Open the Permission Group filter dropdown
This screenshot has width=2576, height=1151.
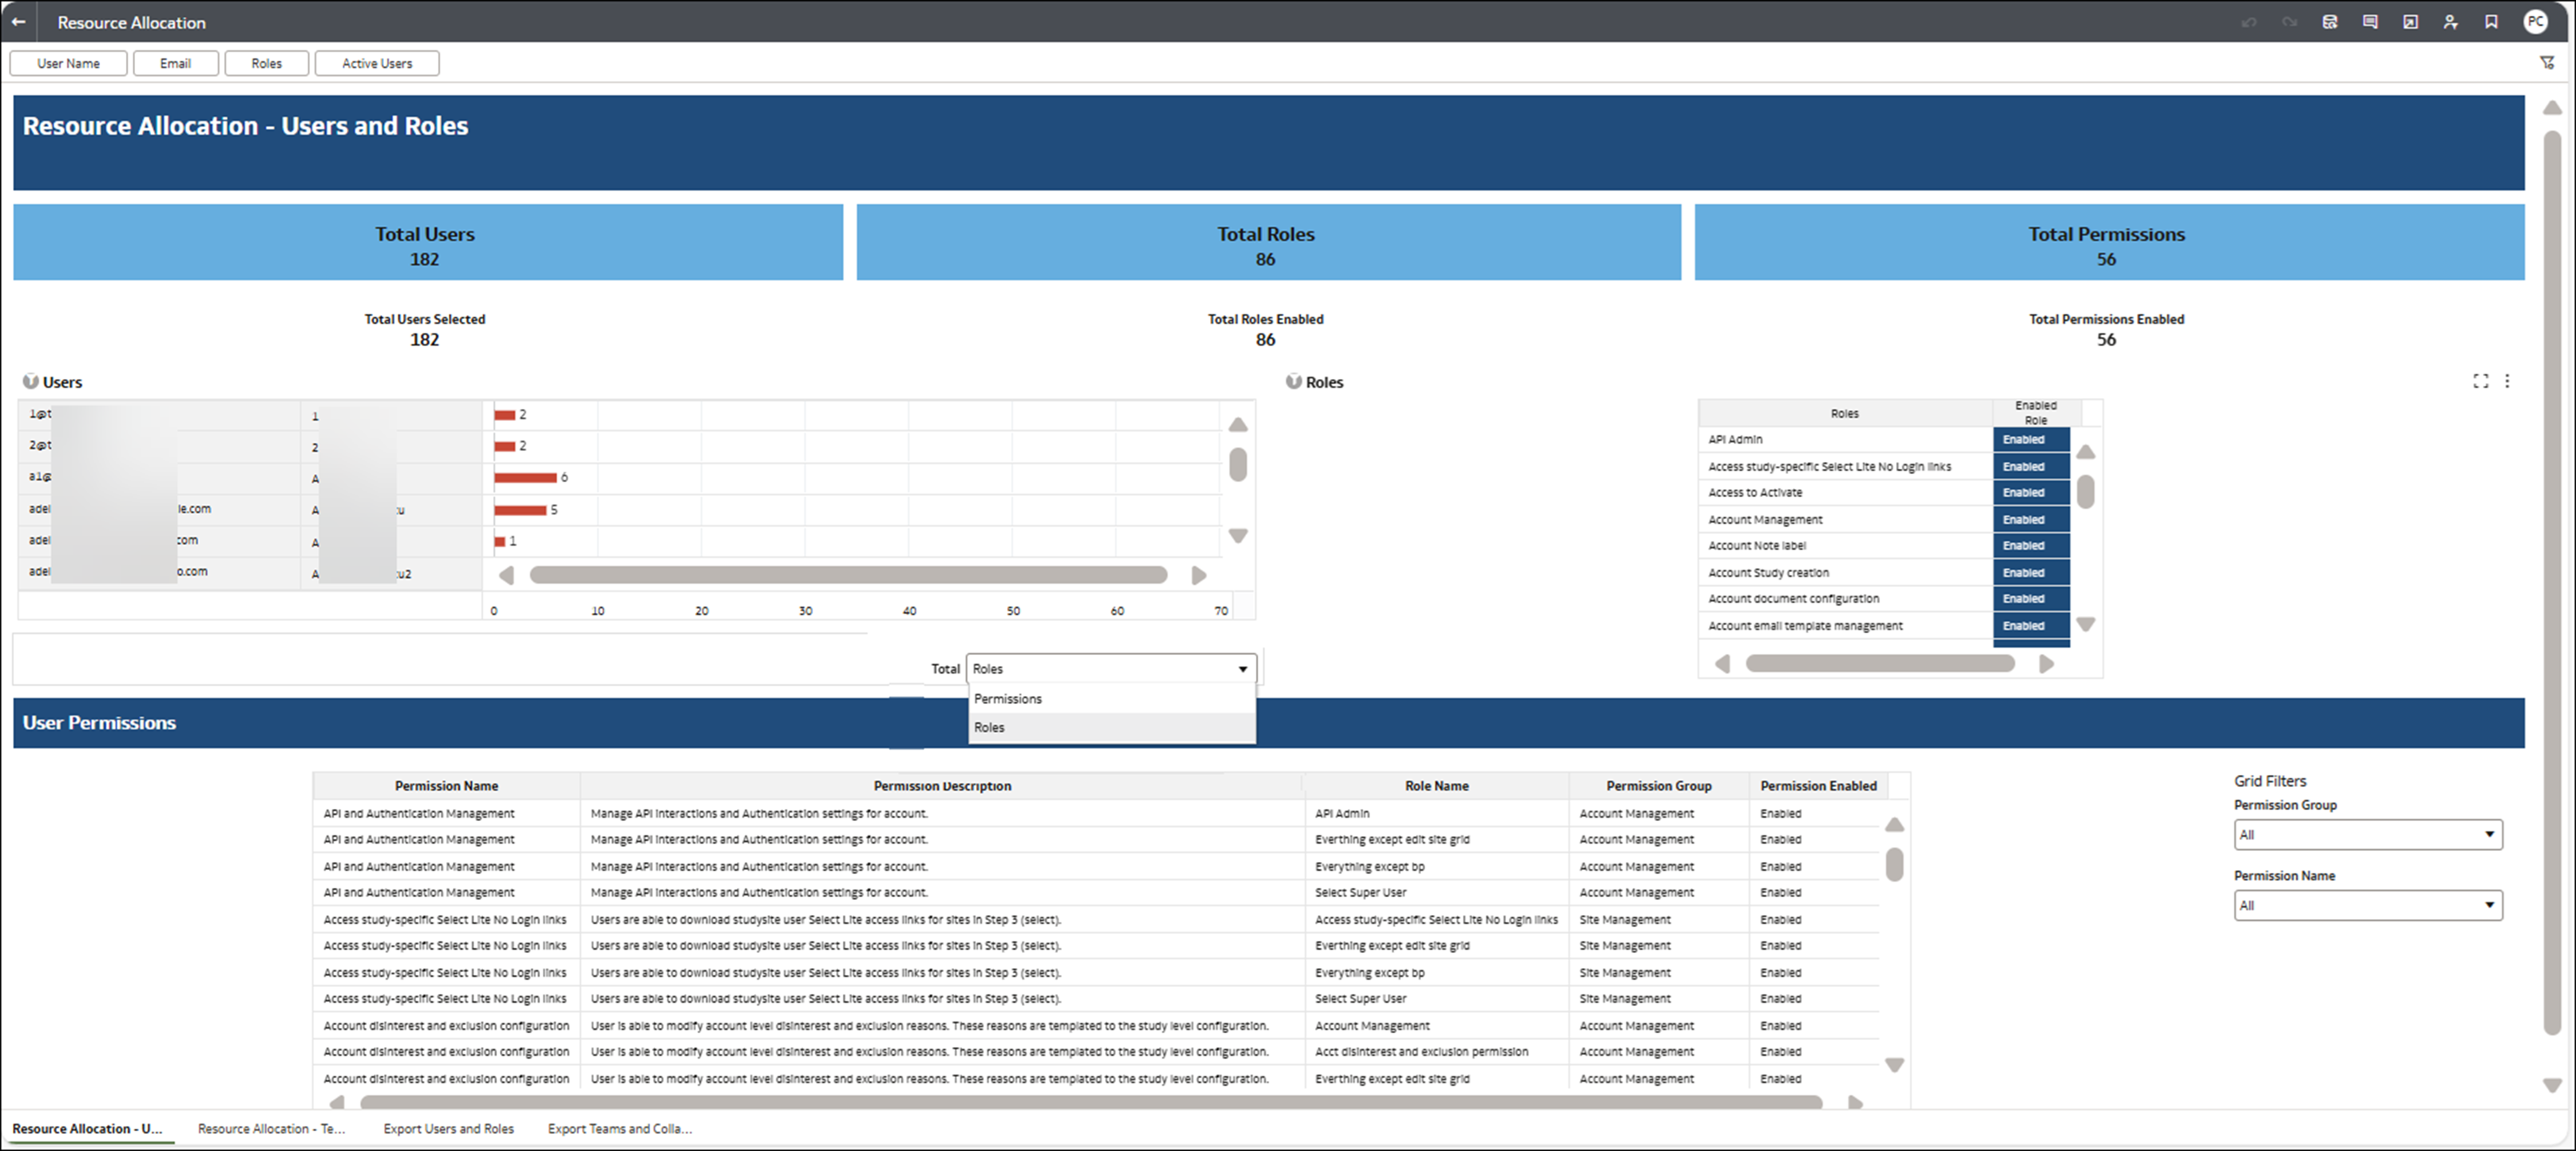pyautogui.click(x=2367, y=834)
